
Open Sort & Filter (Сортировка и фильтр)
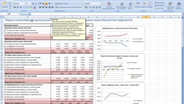click(170, 5)
